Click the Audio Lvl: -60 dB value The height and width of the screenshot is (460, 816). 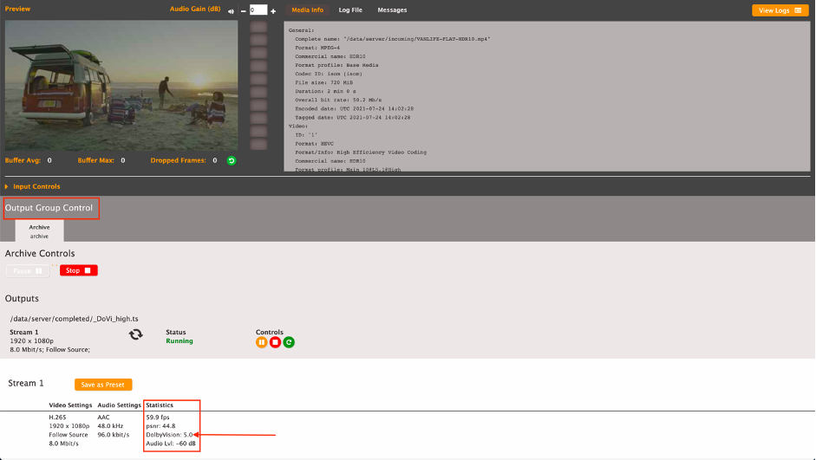[x=171, y=444]
